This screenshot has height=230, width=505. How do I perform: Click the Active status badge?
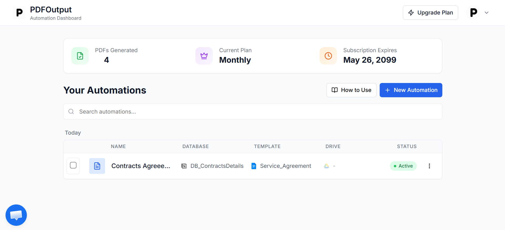pos(403,166)
